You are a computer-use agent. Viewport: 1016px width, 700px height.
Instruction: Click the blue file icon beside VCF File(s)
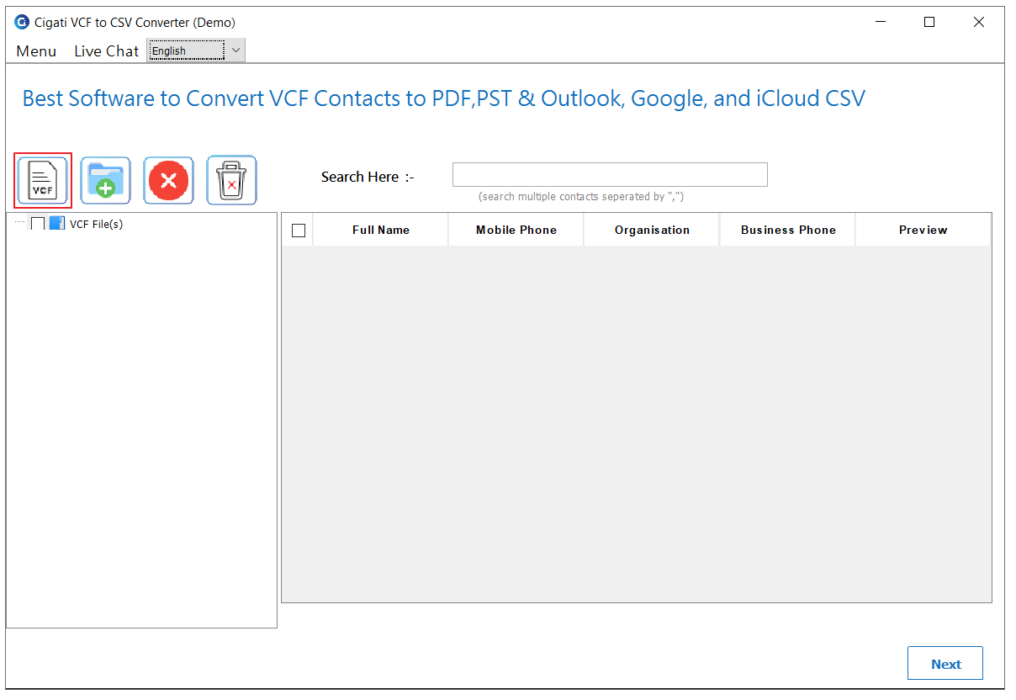point(56,224)
